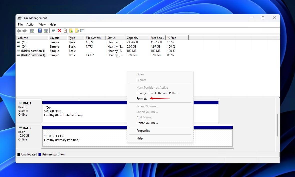
Task: Click the 100 MB capacity cell
Action: (131, 51)
